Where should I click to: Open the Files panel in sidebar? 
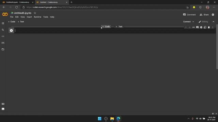coord(3,49)
